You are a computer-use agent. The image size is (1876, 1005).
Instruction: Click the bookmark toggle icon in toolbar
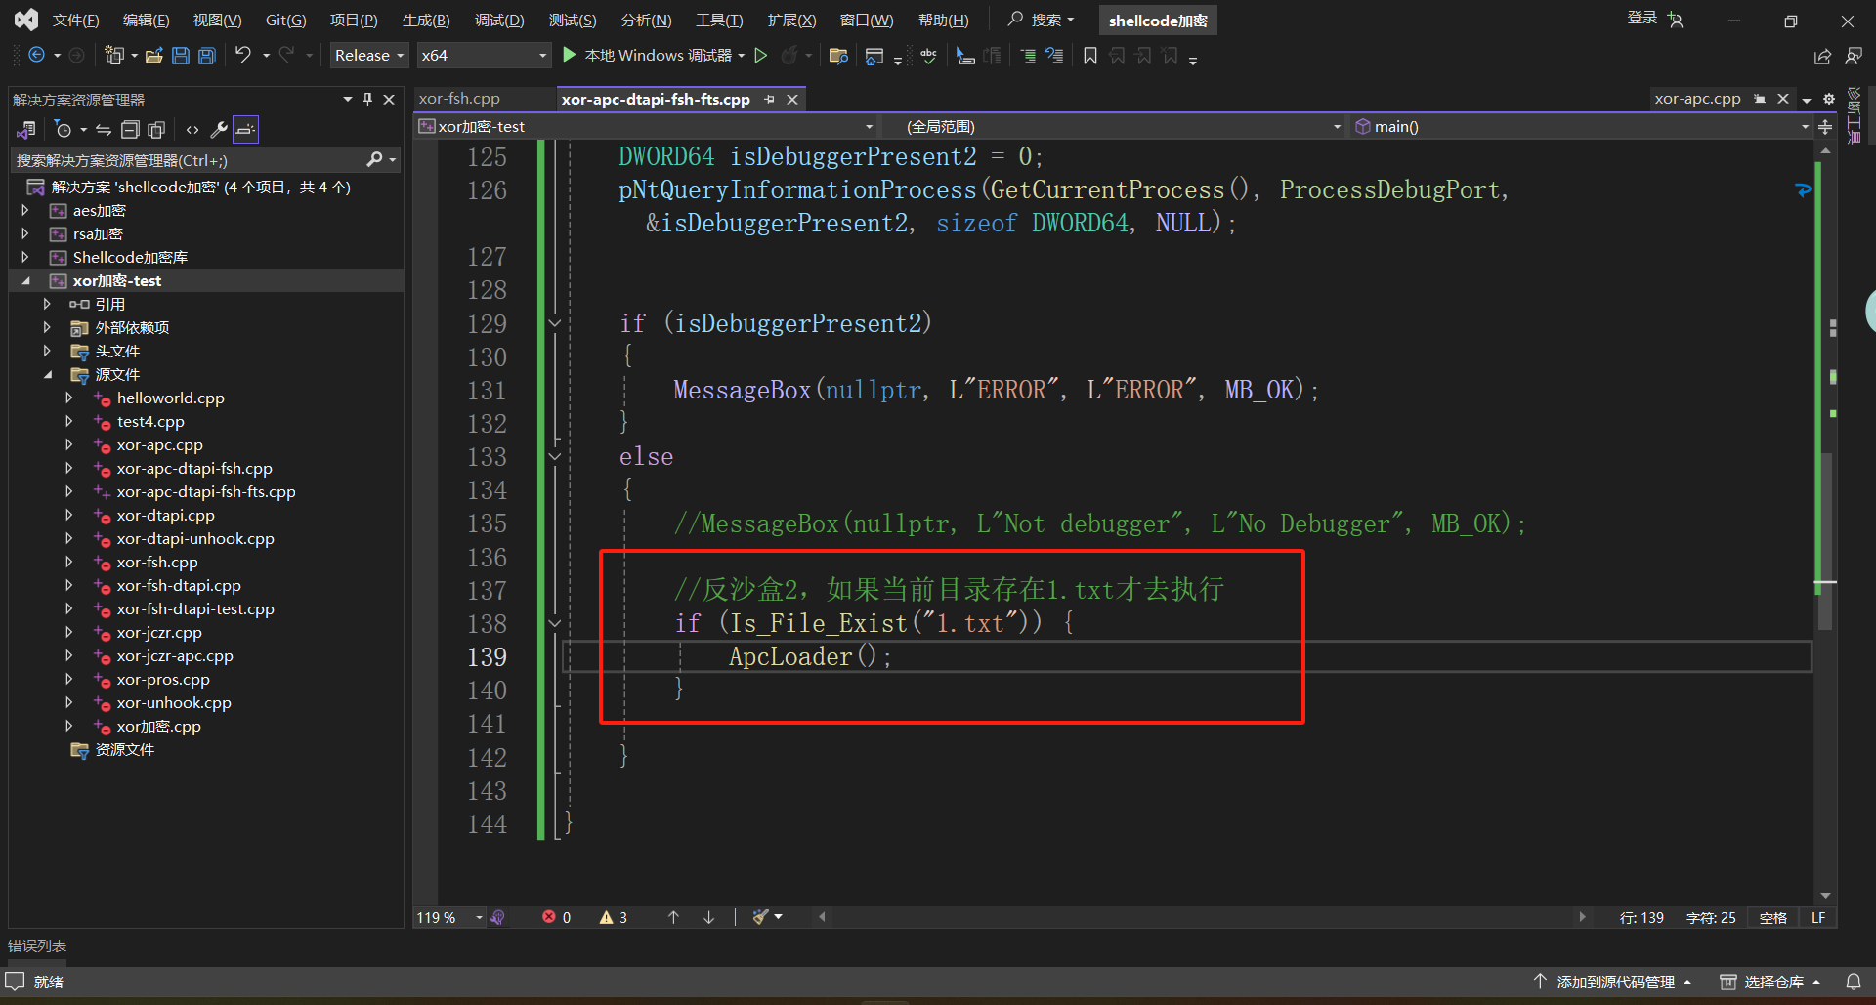pyautogui.click(x=1090, y=56)
